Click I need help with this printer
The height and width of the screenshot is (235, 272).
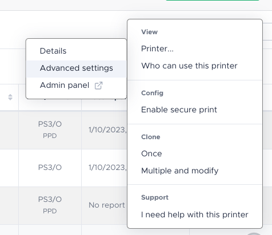(195, 214)
